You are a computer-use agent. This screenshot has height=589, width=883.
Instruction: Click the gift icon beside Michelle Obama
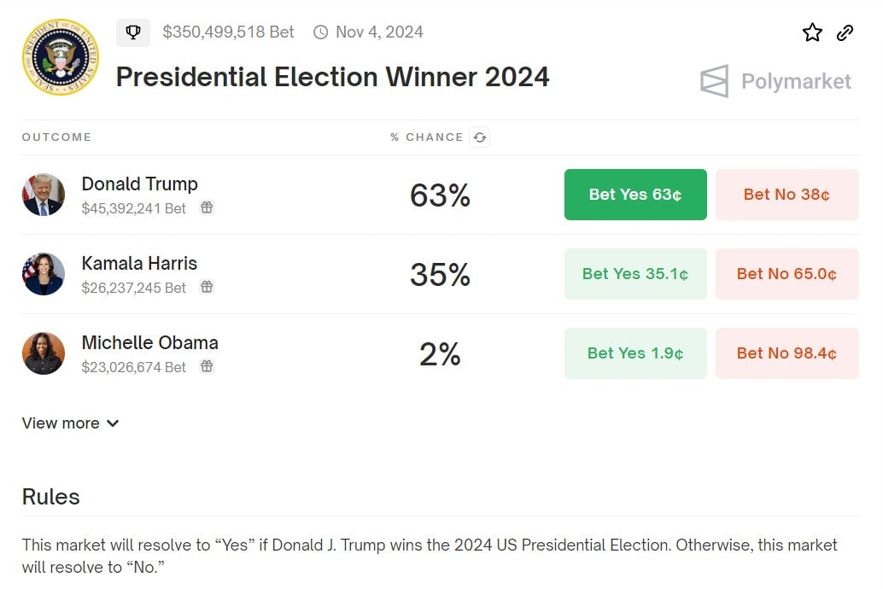[207, 366]
